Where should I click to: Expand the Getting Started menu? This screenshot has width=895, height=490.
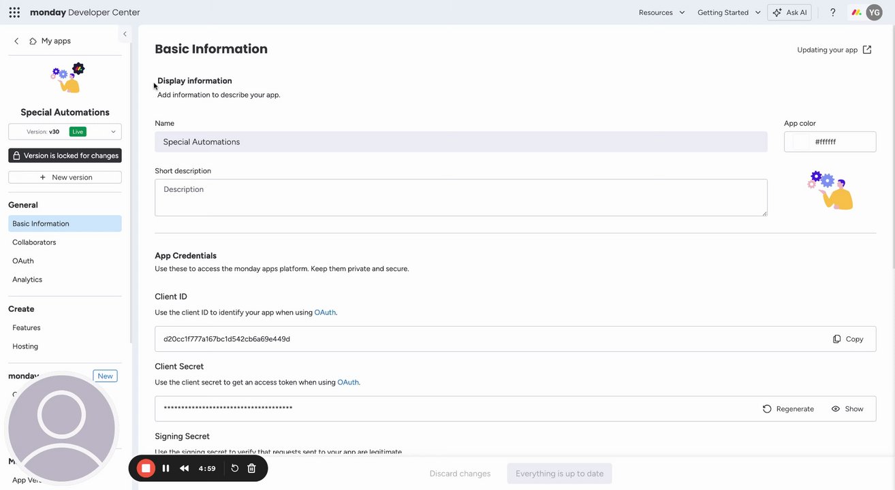pyautogui.click(x=729, y=12)
